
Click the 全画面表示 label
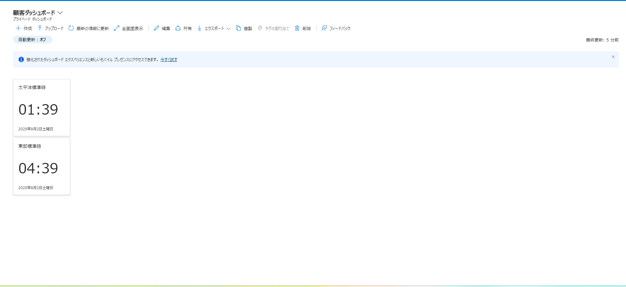pos(132,29)
